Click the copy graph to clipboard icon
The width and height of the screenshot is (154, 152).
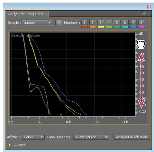[59, 23]
